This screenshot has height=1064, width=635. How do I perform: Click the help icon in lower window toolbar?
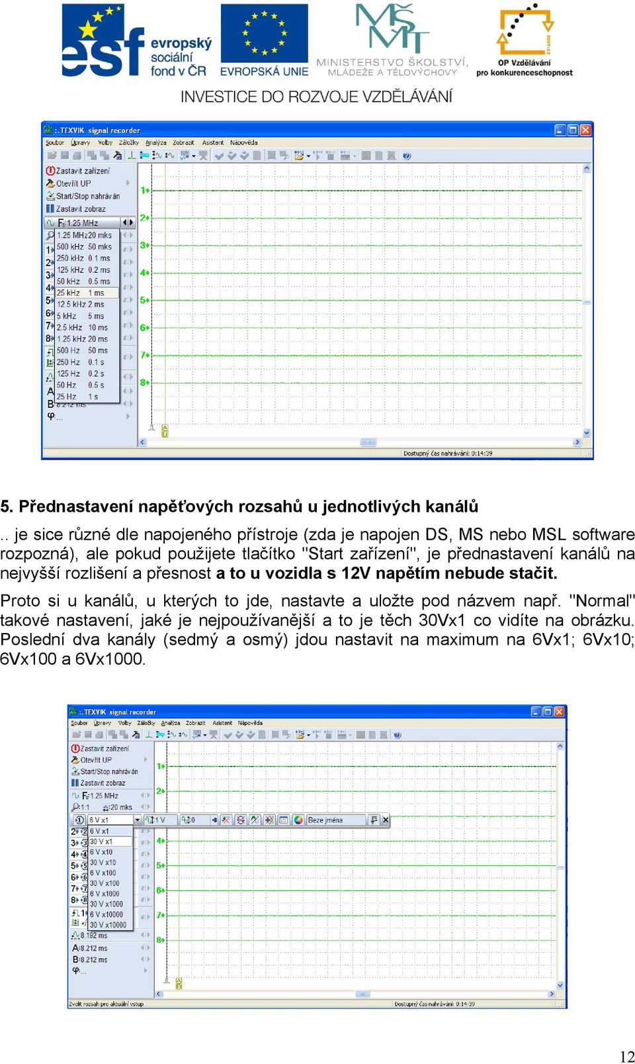[398, 734]
